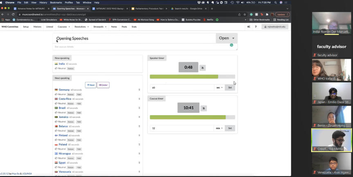
Task: Open a new browser tab with plus
Action: point(212,9)
